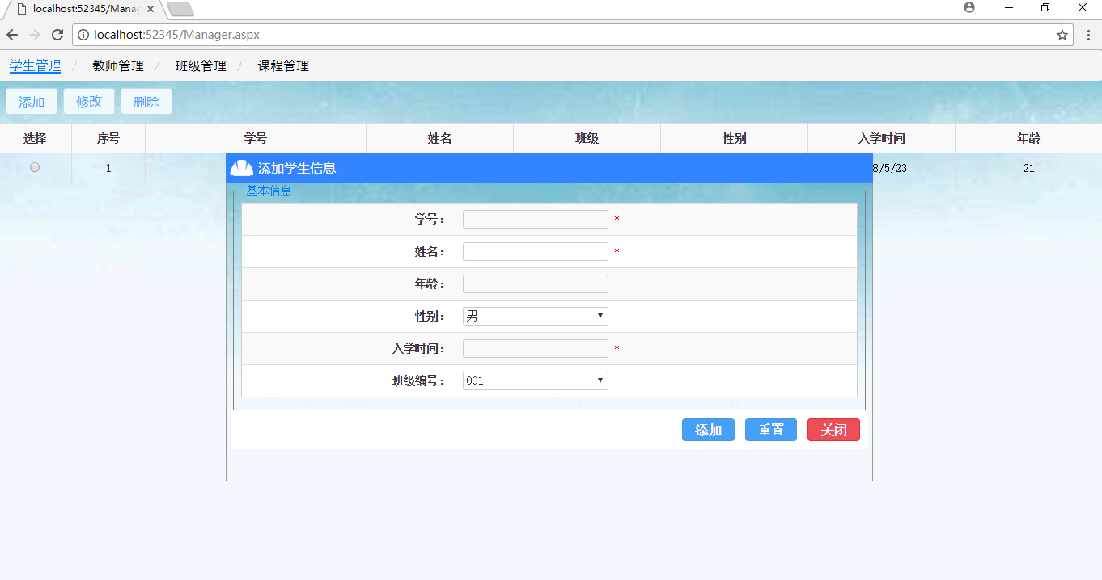Click the 重置 reset button
The height and width of the screenshot is (580, 1102).
(770, 430)
